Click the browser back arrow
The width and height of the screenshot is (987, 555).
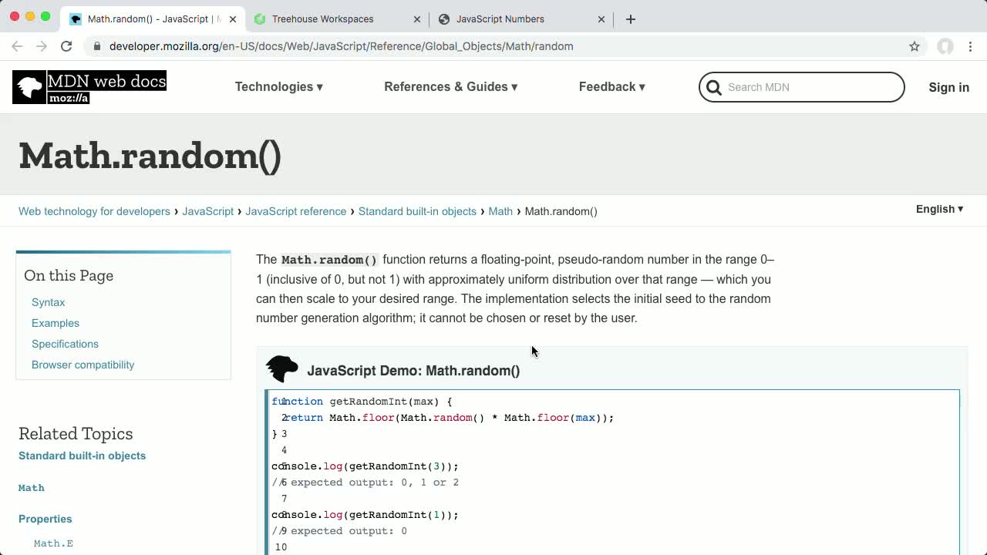coord(17,46)
